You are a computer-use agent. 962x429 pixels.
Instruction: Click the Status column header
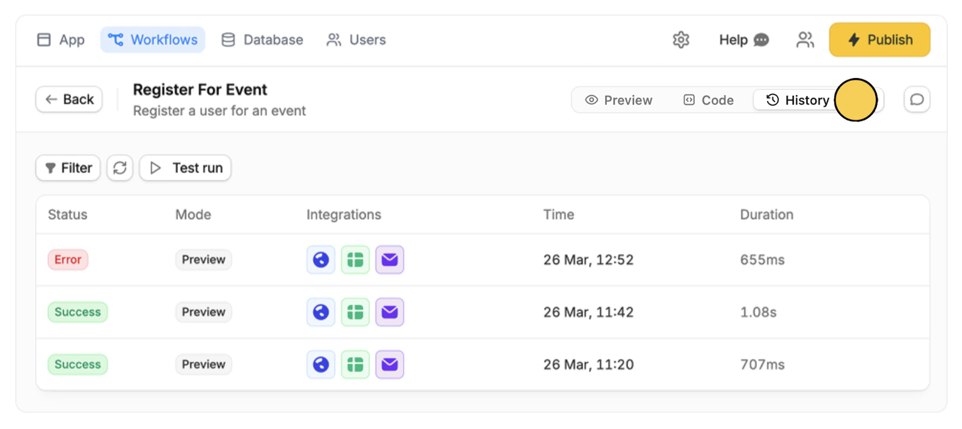[x=67, y=214]
